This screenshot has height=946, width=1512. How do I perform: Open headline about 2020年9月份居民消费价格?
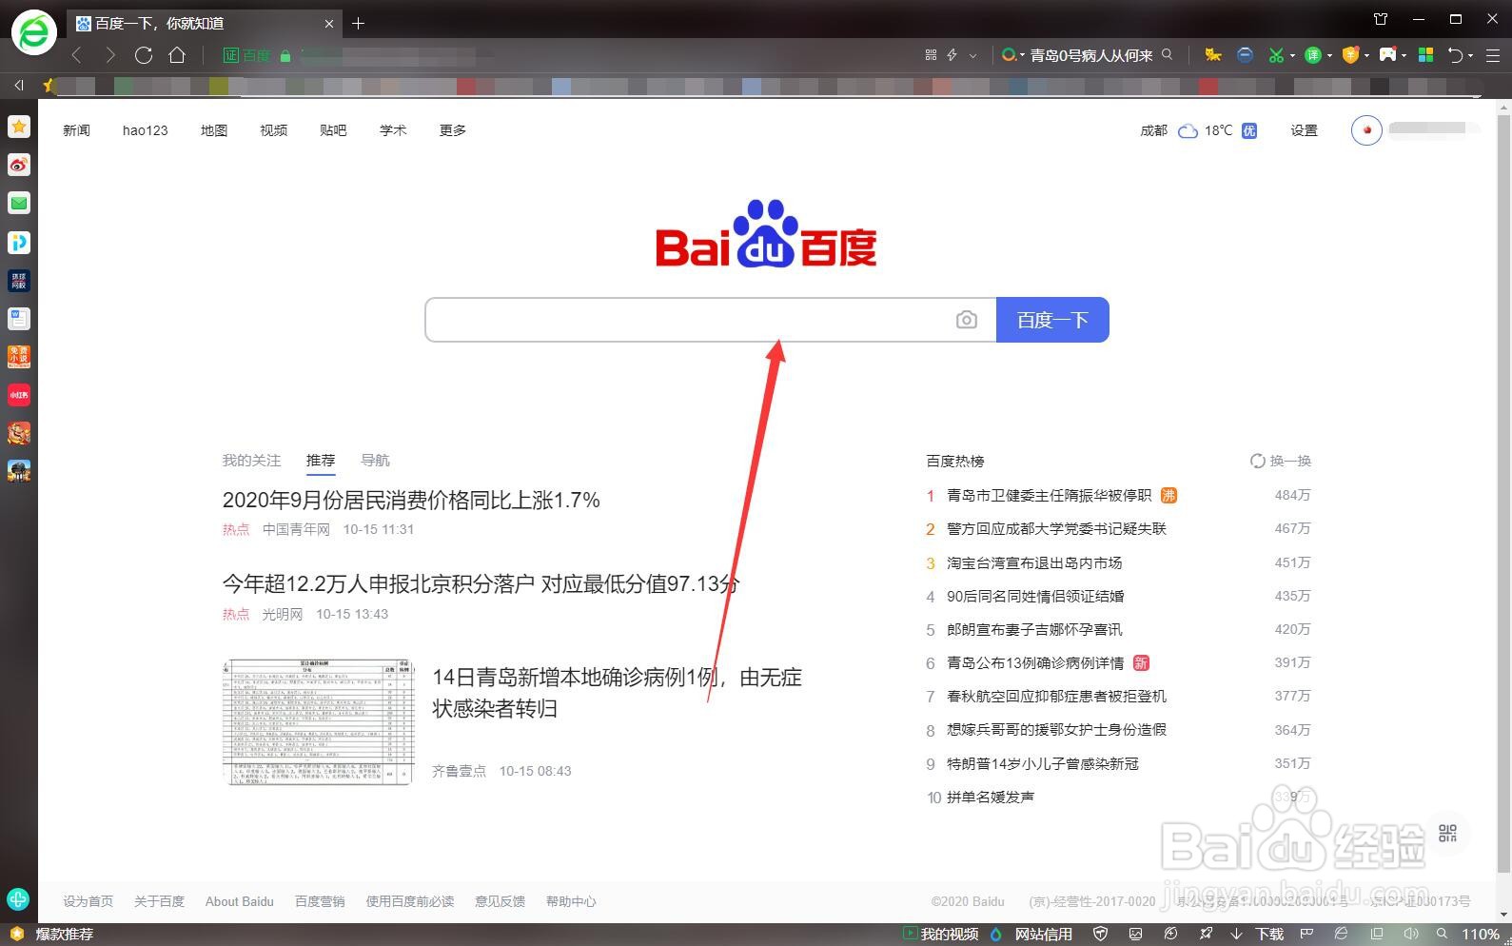point(411,500)
